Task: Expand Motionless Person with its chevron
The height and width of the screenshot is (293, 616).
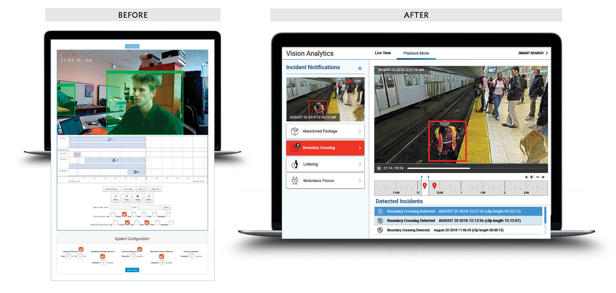Action: [360, 181]
